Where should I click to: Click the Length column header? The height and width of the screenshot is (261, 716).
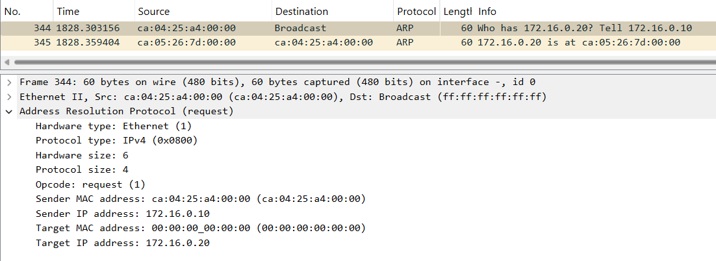tap(457, 12)
